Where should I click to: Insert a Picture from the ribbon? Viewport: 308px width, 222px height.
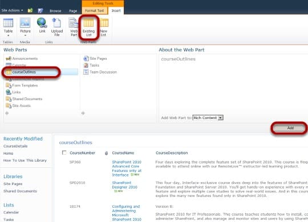point(25,27)
